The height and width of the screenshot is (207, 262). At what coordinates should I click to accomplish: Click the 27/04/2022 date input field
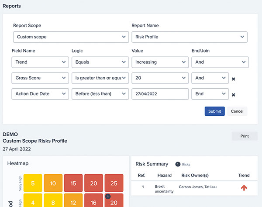tap(160, 94)
